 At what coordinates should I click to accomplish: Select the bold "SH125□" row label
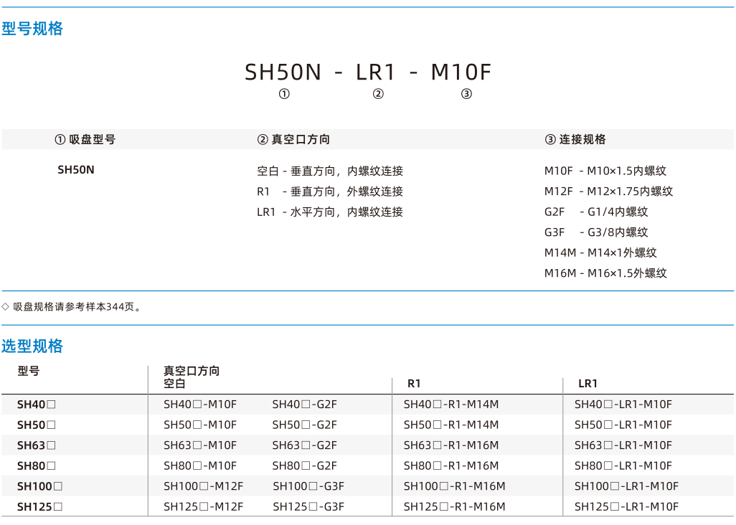40,507
